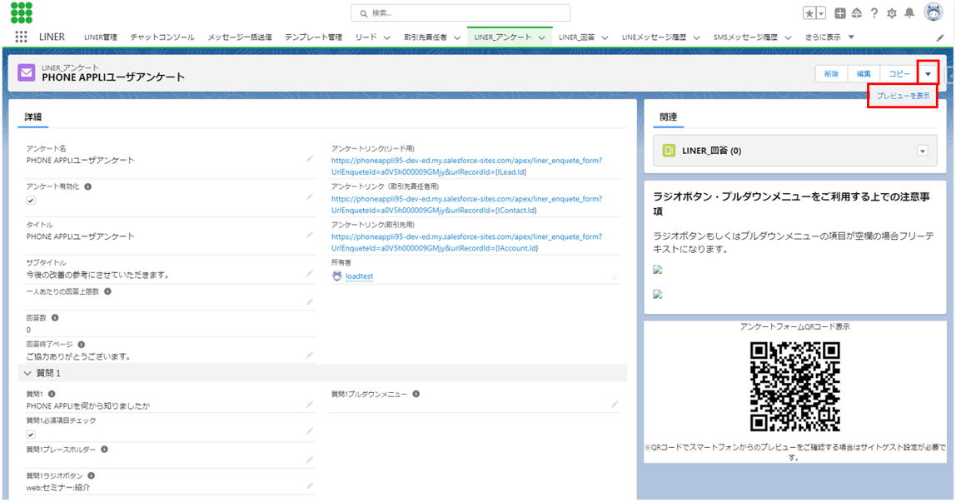Open the チャットコンソール tab

click(x=162, y=37)
